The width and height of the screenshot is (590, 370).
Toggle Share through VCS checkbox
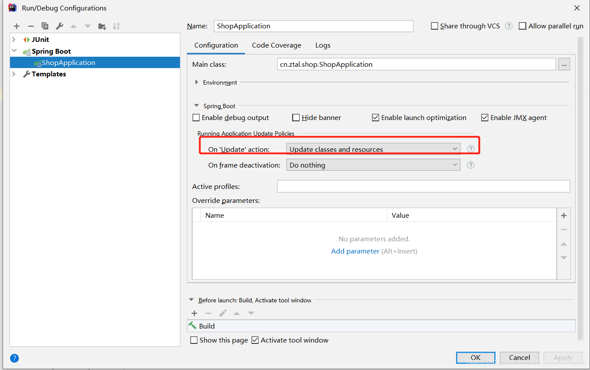point(435,26)
